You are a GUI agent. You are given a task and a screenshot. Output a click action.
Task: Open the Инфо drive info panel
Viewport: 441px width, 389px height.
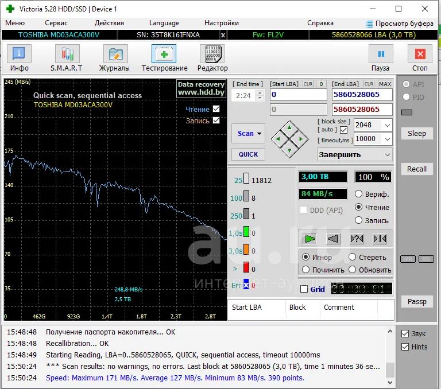click(x=19, y=58)
